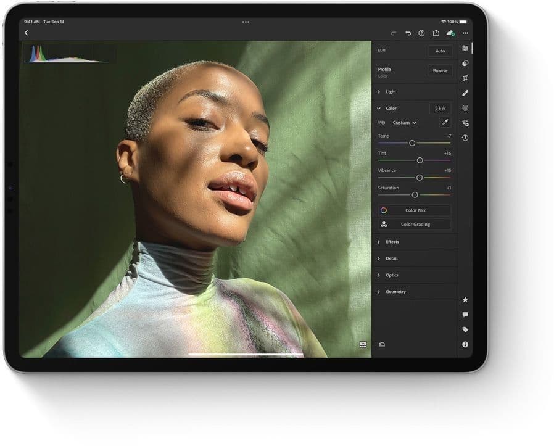Open the Masking tool
This screenshot has width=554, height=446.
click(x=465, y=108)
